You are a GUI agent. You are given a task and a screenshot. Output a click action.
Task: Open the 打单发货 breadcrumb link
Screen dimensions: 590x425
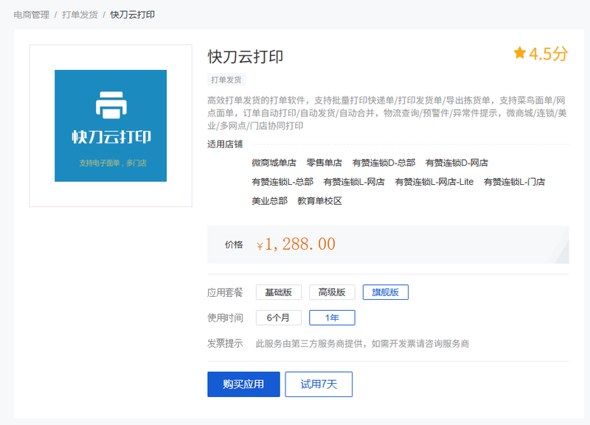click(80, 15)
